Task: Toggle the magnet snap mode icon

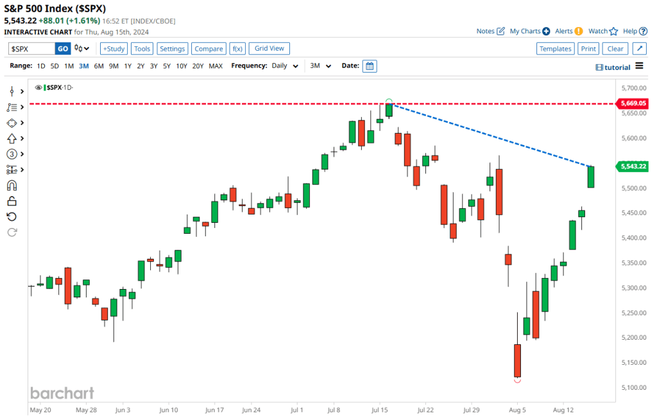Action: point(12,186)
